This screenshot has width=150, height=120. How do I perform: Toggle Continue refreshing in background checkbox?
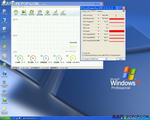[83, 55]
